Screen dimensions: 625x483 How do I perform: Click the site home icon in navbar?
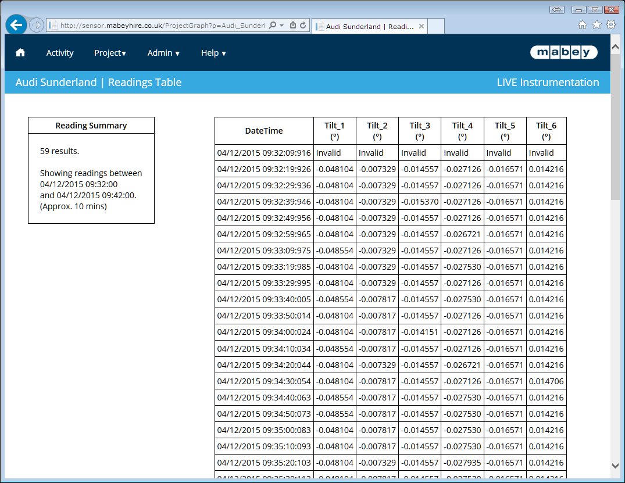point(20,53)
